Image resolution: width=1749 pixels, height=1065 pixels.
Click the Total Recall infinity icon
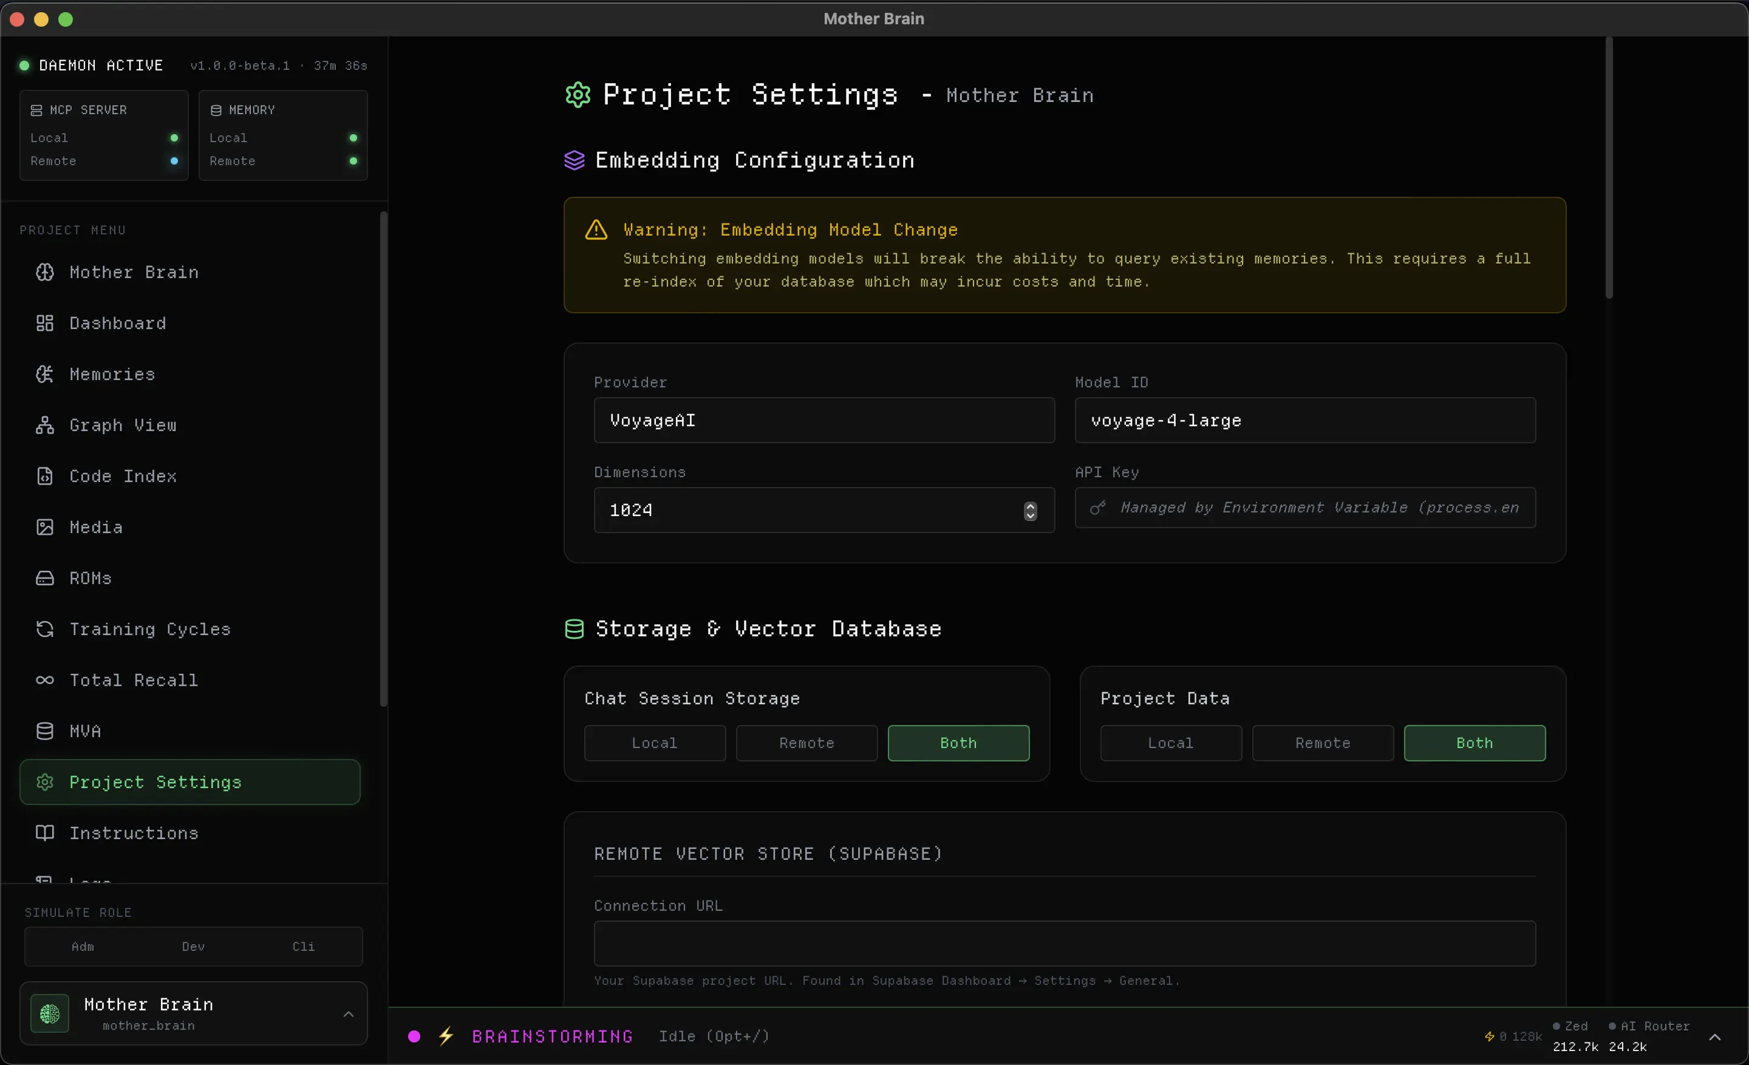45,681
